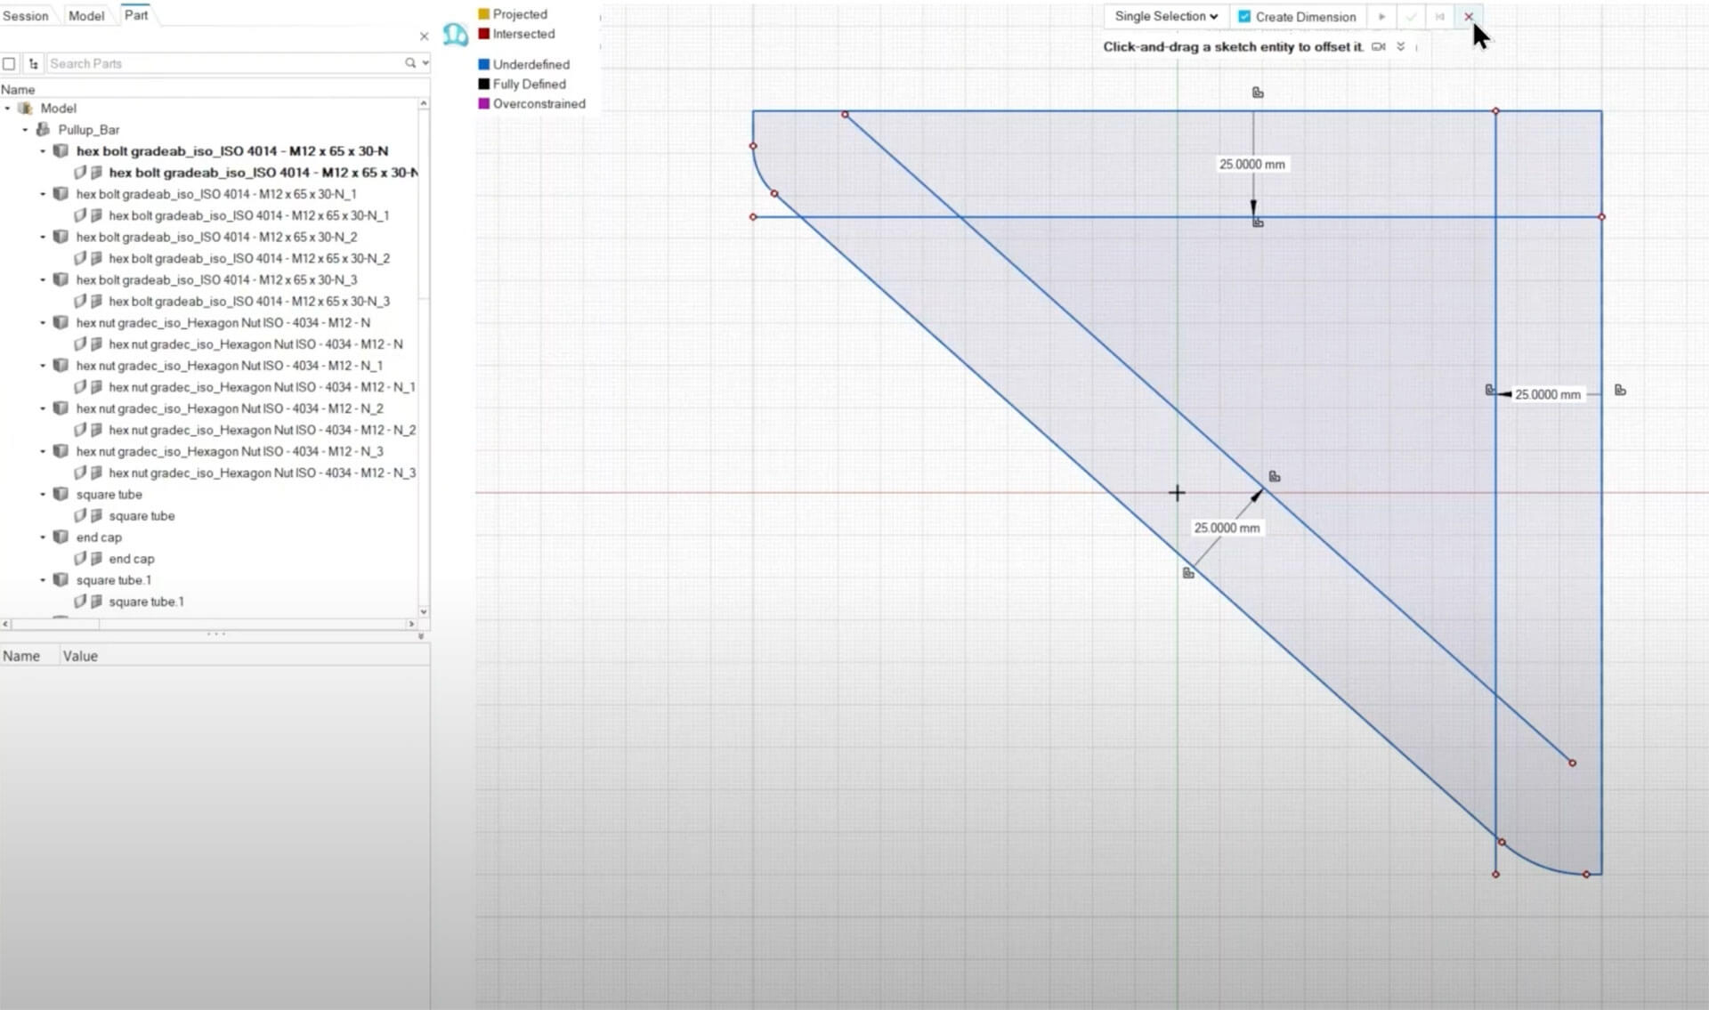Collapse the Model tree node

pyautogui.click(x=8, y=109)
